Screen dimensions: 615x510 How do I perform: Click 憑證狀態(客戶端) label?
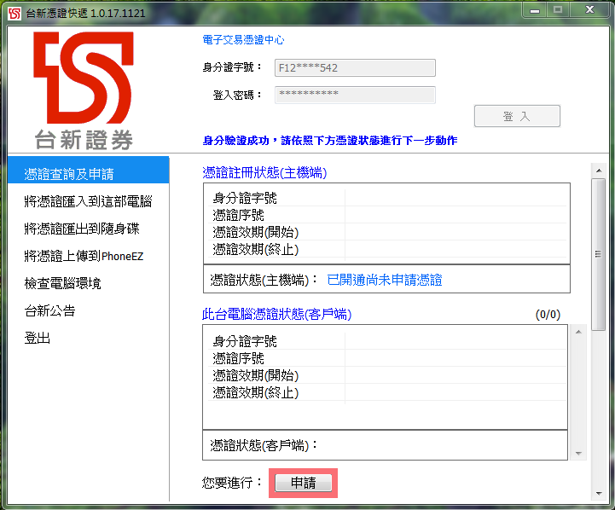(x=264, y=445)
